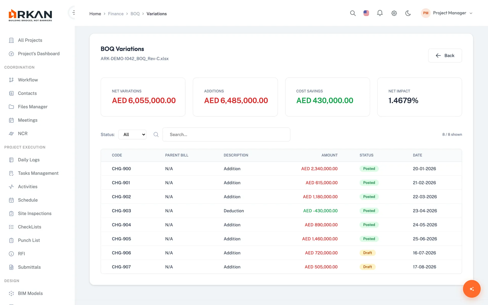This screenshot has width=488, height=305.
Task: Navigate to Finance breadcrumb link
Action: 116,14
